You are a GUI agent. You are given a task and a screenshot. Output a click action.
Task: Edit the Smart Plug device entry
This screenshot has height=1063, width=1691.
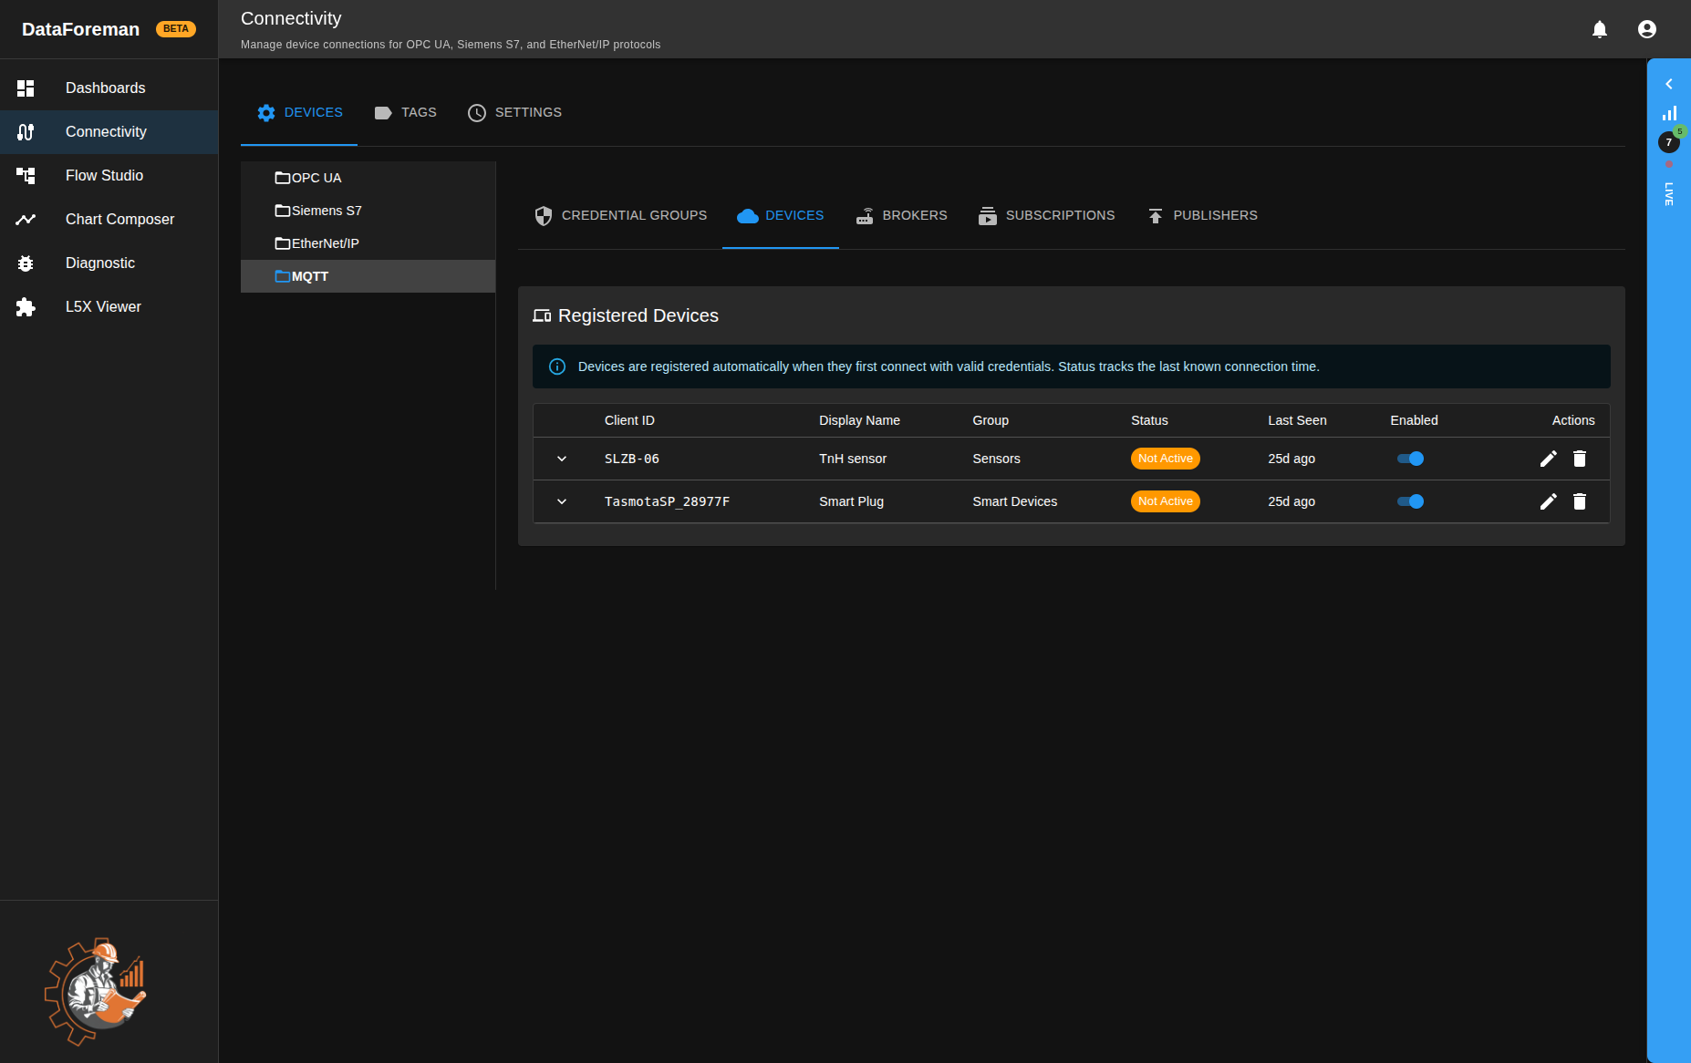1548,501
